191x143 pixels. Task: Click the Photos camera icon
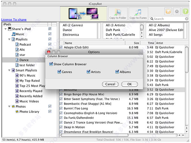click(x=13, y=106)
